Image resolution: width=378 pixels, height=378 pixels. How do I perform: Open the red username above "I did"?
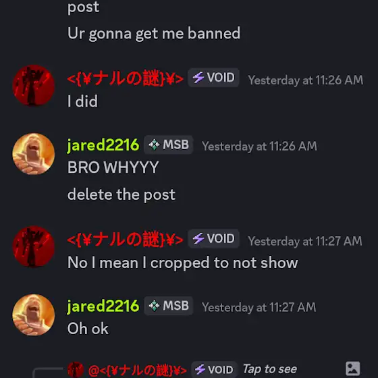[125, 78]
